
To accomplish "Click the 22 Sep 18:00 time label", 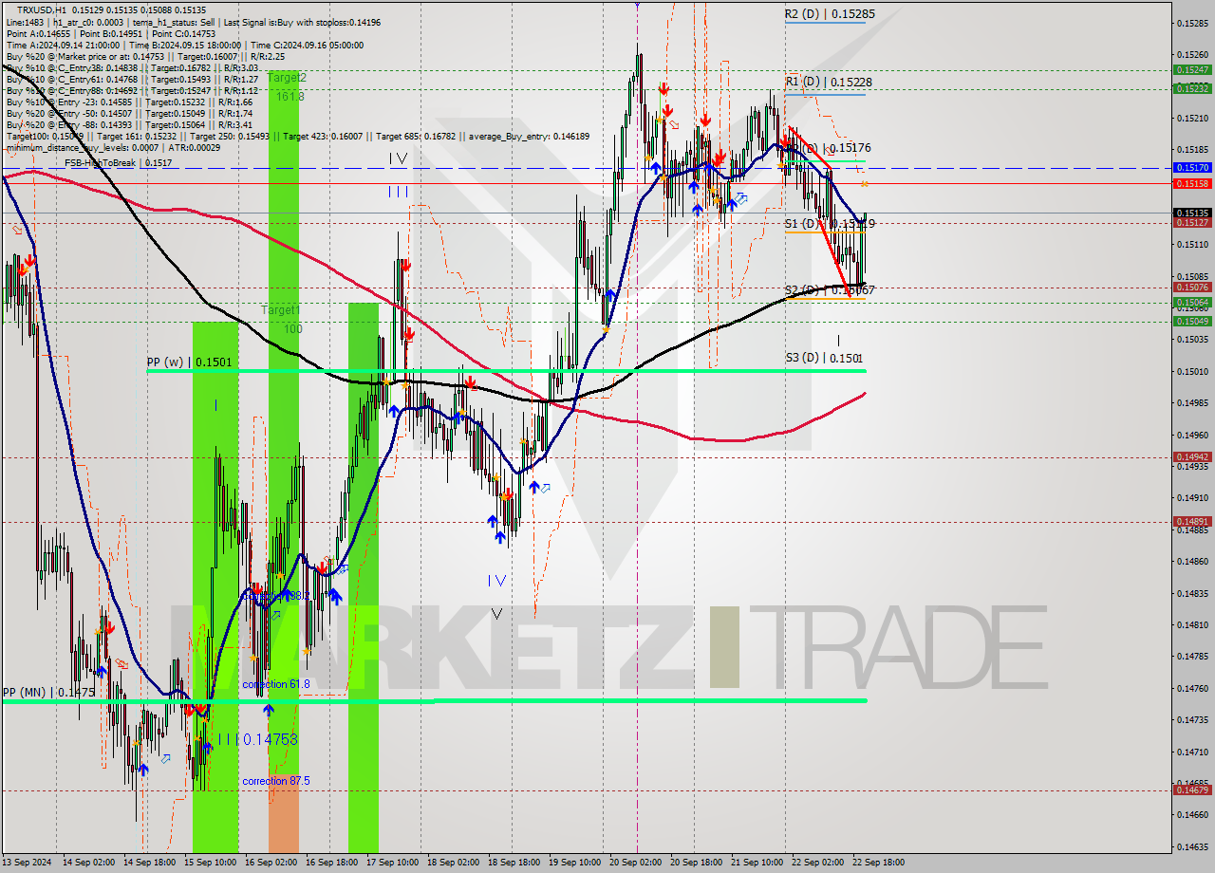I will pyautogui.click(x=878, y=863).
